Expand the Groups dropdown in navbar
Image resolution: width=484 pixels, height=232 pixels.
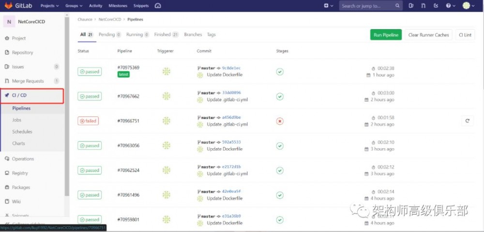pos(74,6)
